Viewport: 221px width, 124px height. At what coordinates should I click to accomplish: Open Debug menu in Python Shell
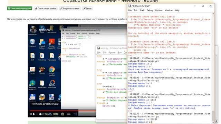point(150,10)
